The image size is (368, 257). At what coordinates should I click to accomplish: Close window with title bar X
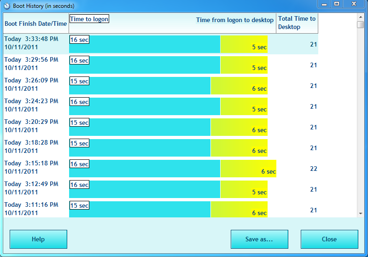(x=354, y=4)
